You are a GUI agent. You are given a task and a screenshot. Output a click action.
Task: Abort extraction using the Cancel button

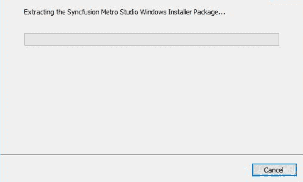coord(274,170)
